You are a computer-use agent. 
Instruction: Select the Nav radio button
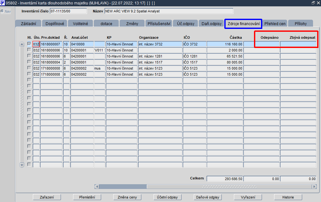[x=2, y=11]
